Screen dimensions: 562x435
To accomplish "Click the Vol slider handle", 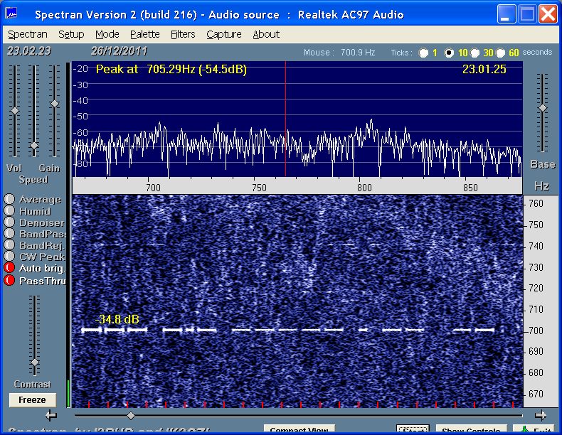I will click(x=14, y=111).
